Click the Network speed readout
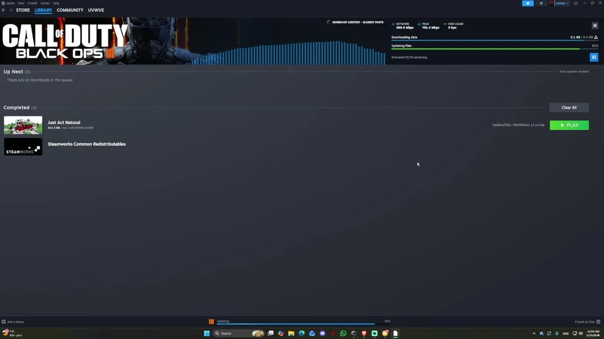The width and height of the screenshot is (604, 339). pos(403,26)
